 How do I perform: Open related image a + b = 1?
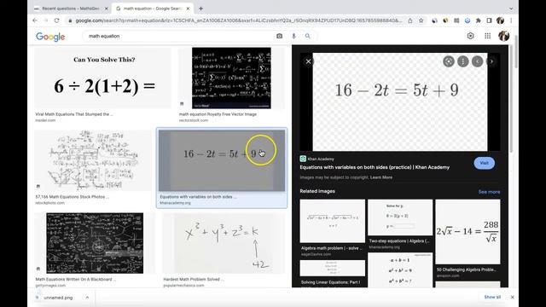pyautogui.click(x=400, y=270)
